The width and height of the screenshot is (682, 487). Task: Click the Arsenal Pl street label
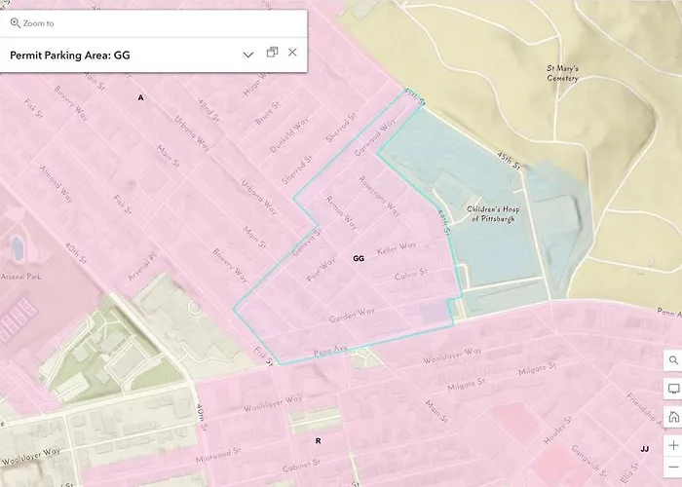(142, 268)
